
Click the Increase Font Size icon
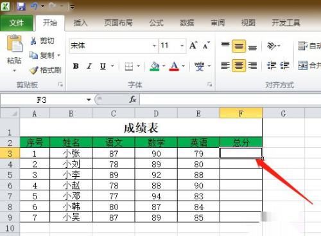pos(193,45)
